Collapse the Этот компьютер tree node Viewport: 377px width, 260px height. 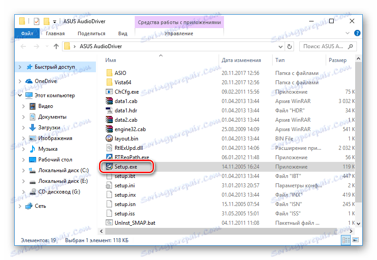[20, 95]
